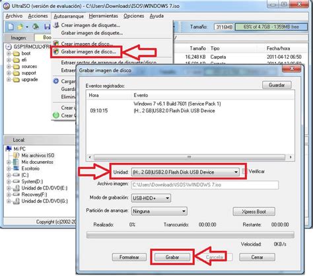Click the Tamaño 3116MB field
This screenshot has height=276, width=313.
[224, 27]
